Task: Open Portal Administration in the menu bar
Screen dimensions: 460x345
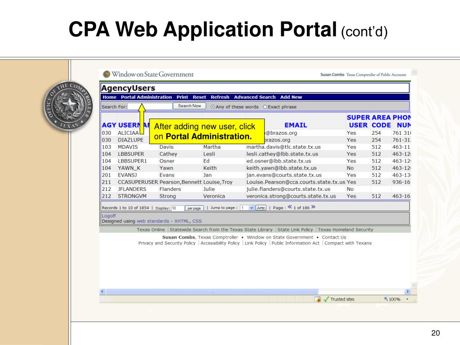Action: point(146,97)
